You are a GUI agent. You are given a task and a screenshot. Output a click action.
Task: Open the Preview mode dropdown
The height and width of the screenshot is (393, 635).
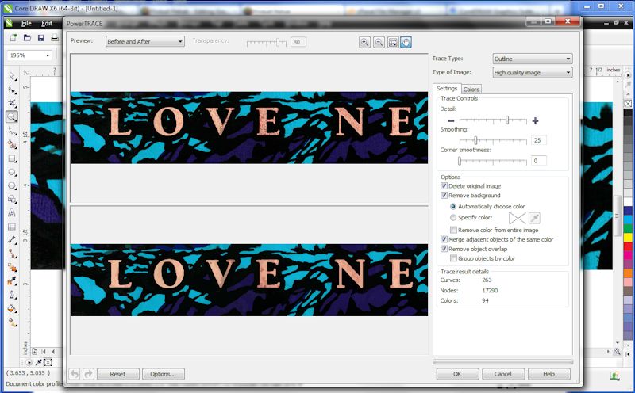(x=144, y=41)
